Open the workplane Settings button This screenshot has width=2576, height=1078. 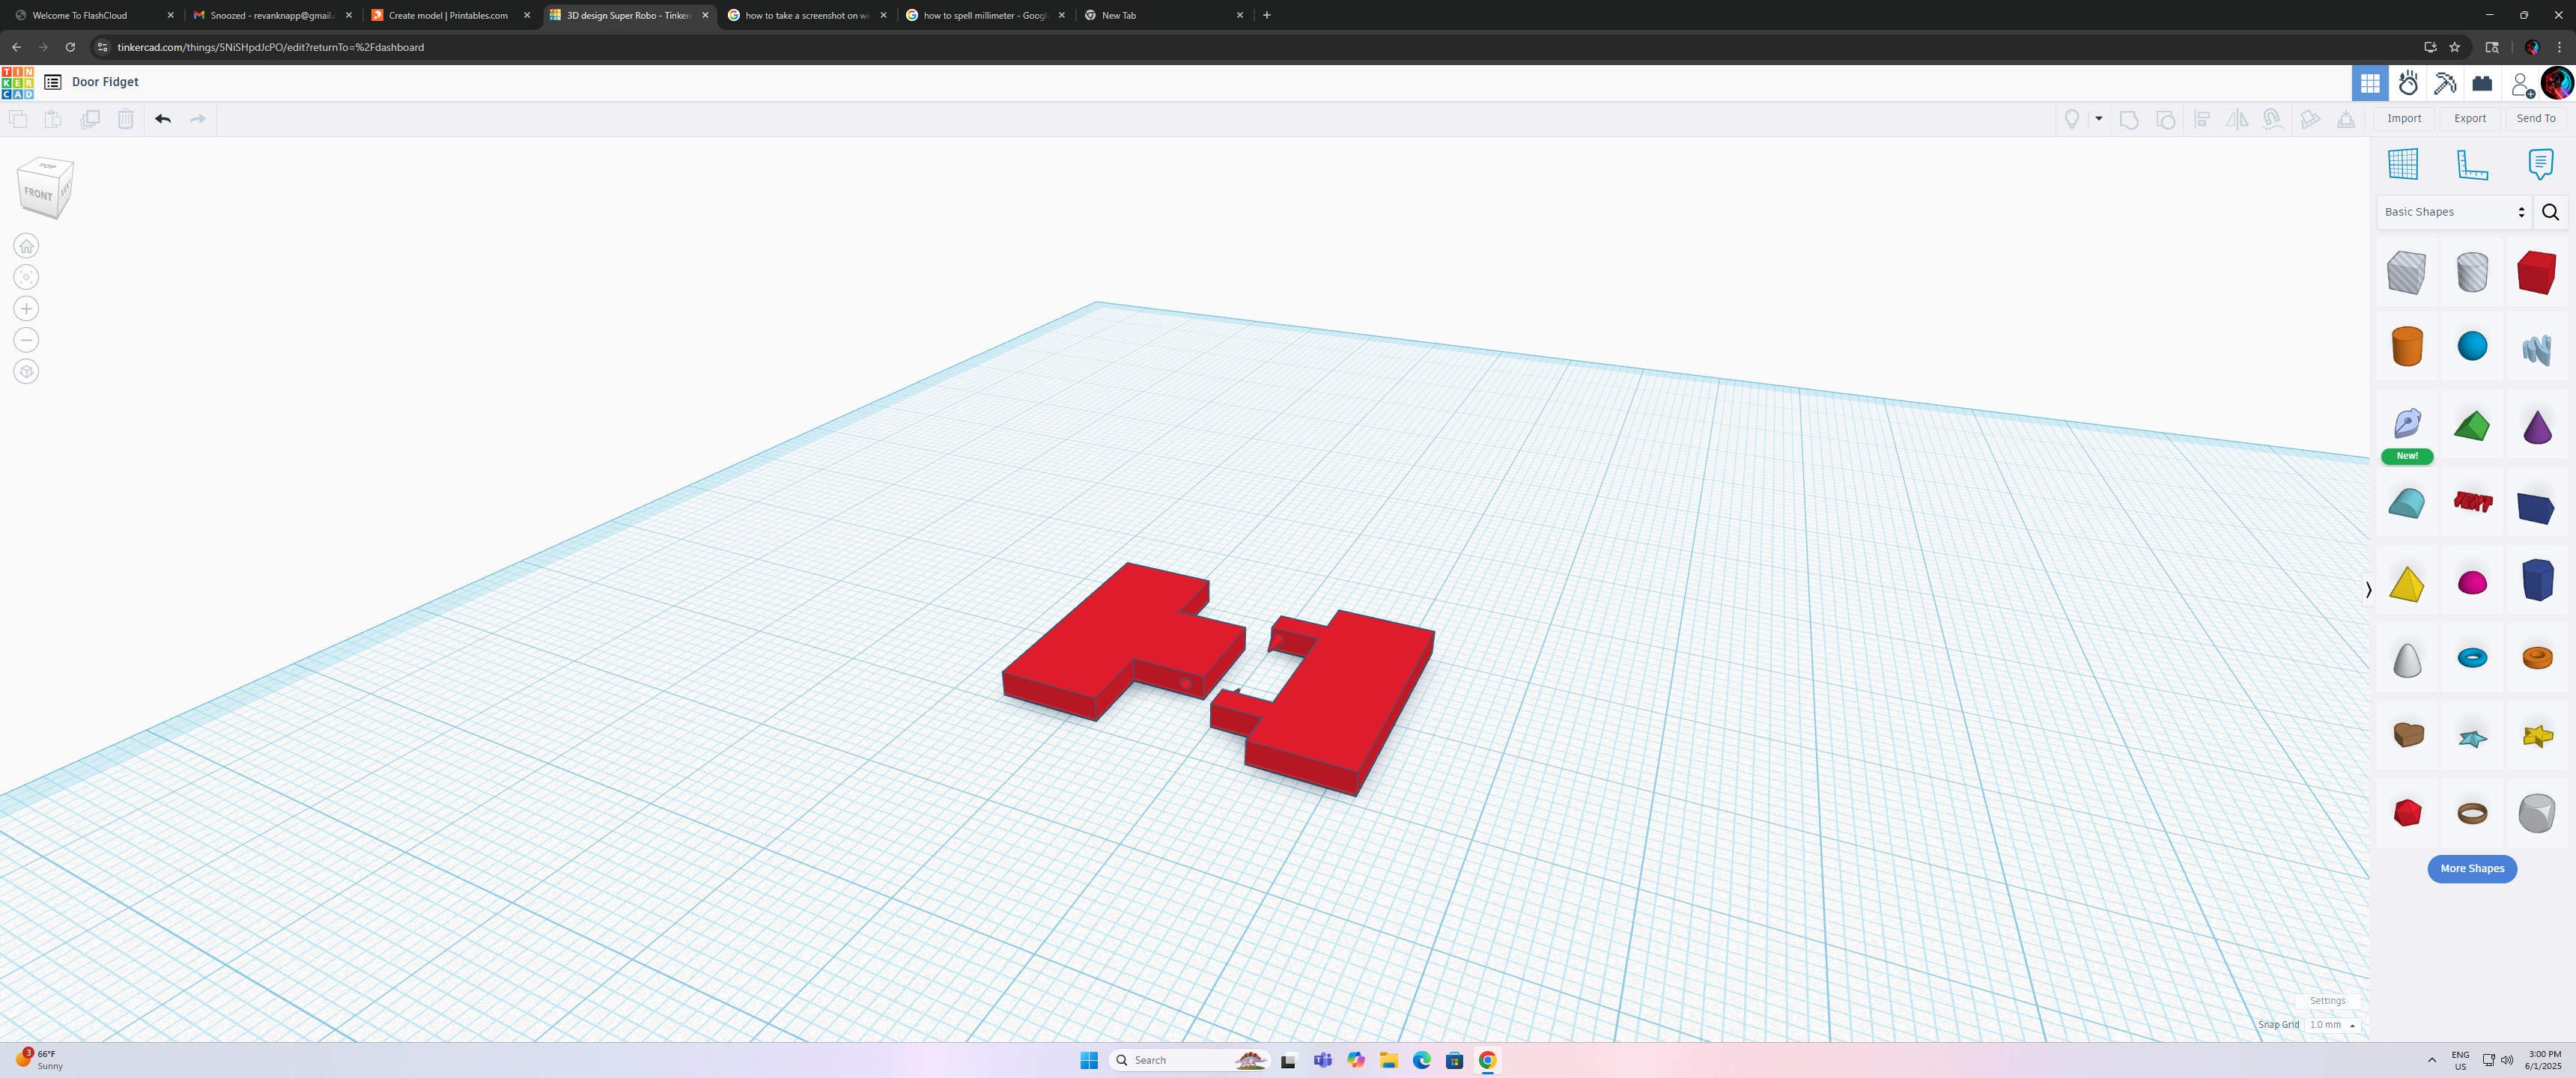click(2327, 1001)
